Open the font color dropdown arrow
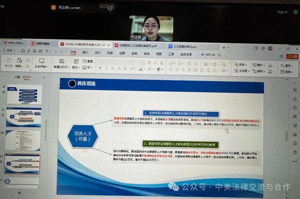The image size is (300, 199). (144, 69)
